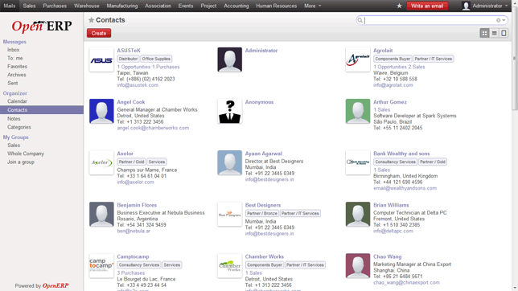The image size is (518, 291).
Task: Open the Administrator avatar image
Action: pyautogui.click(x=229, y=59)
